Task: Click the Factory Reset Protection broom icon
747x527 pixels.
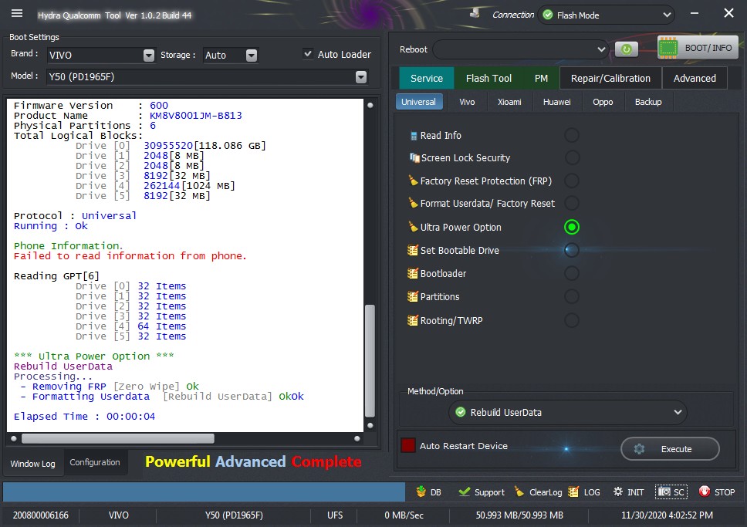Action: point(413,181)
